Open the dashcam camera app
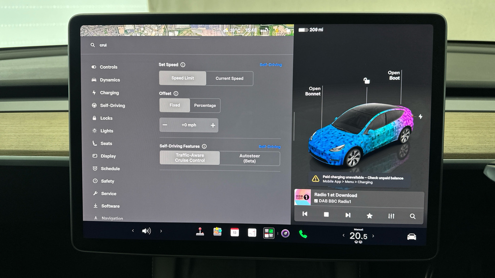 (285, 234)
